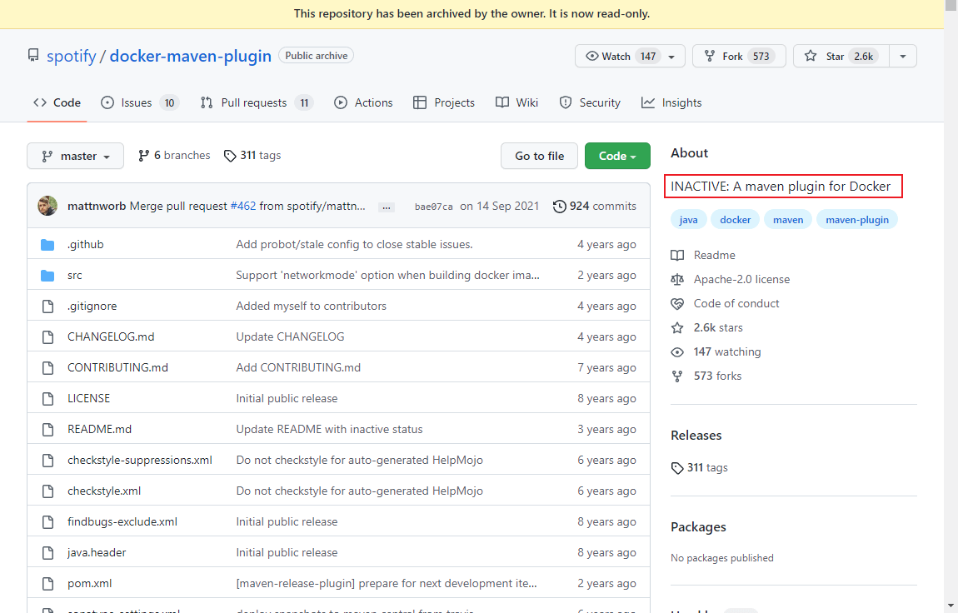The image size is (958, 613).
Task: View the 924 commits history
Action: (x=595, y=207)
